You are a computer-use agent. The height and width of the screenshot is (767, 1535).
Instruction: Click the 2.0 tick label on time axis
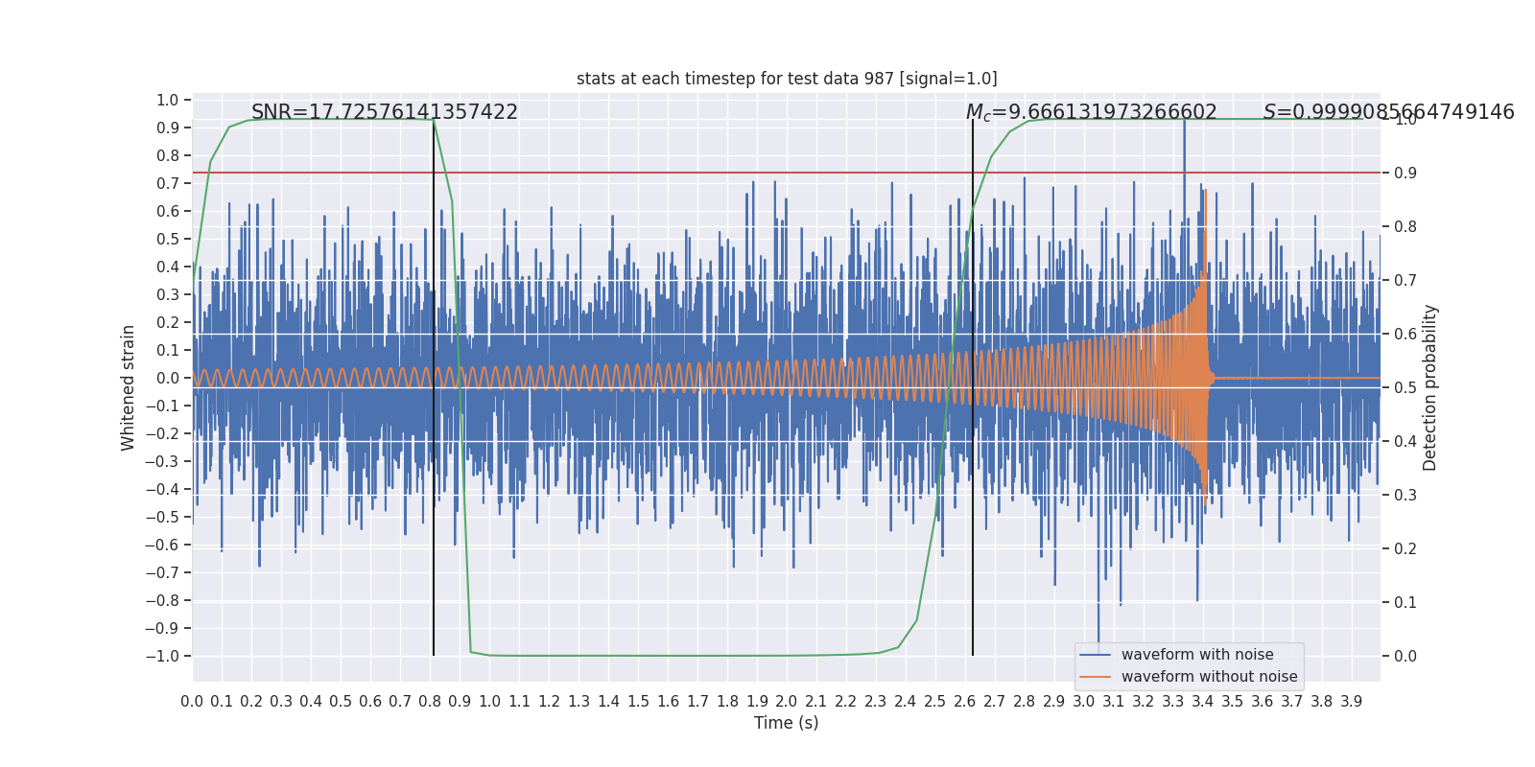(x=787, y=702)
